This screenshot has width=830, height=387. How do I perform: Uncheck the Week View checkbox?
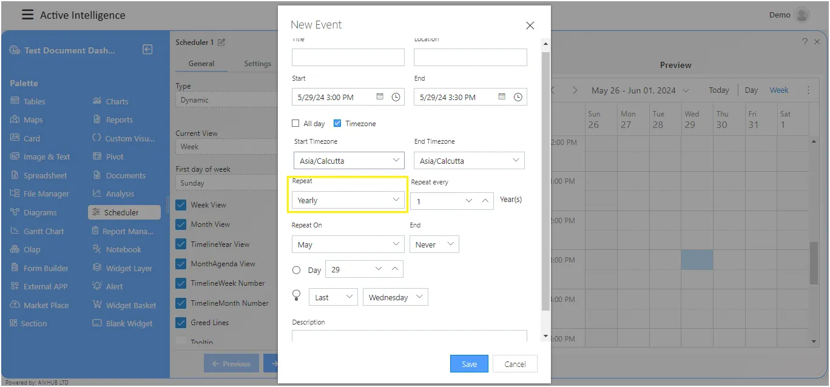click(x=181, y=205)
